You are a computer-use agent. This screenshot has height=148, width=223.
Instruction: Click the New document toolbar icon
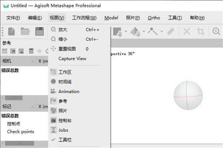(x=12, y=32)
